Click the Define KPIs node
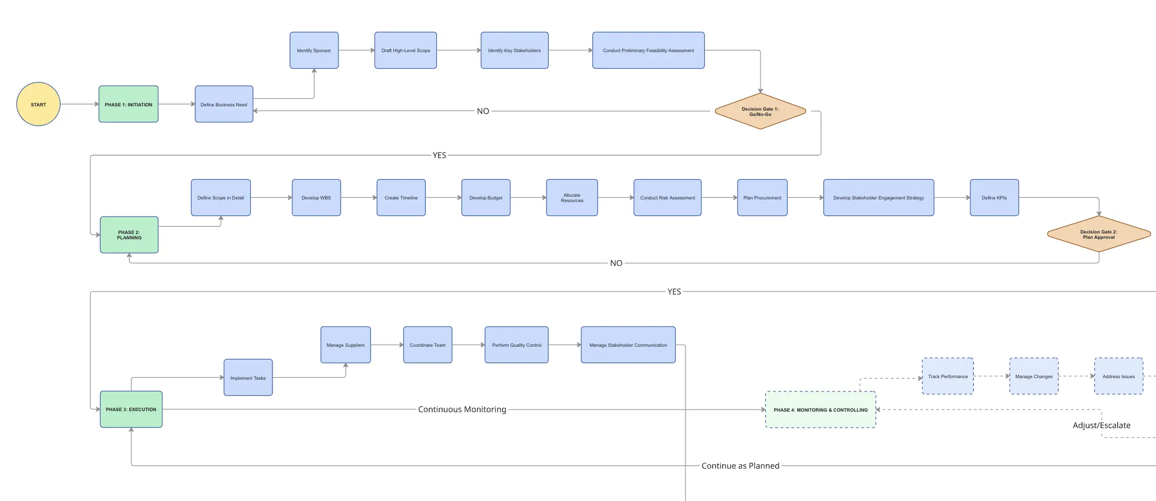1156x501 pixels. [x=994, y=198]
